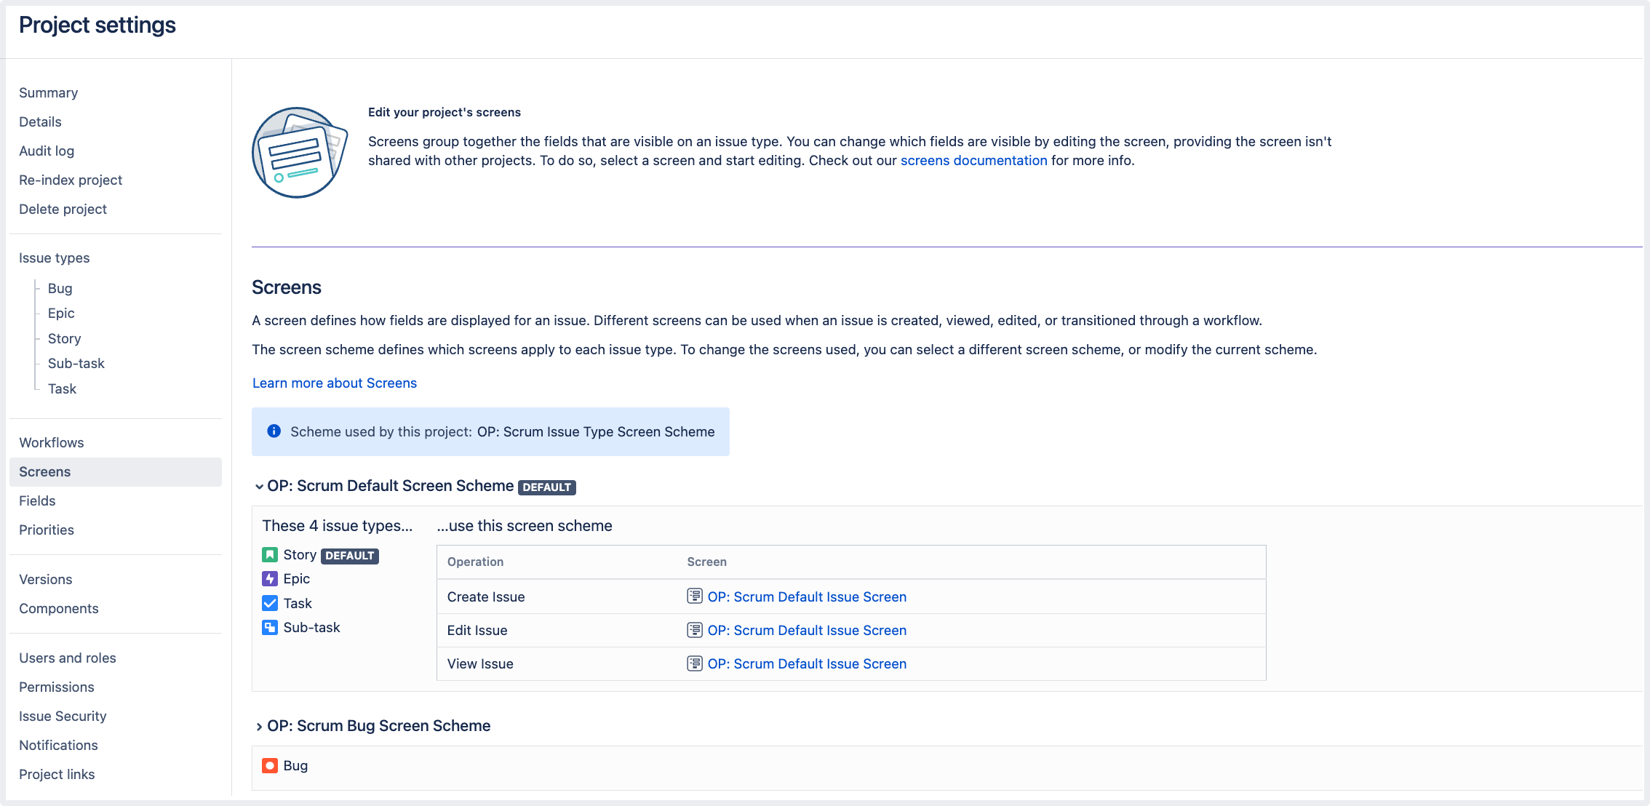1650x806 pixels.
Task: Open Edit Issue's Scrum Default Issue Screen link
Action: click(x=807, y=630)
